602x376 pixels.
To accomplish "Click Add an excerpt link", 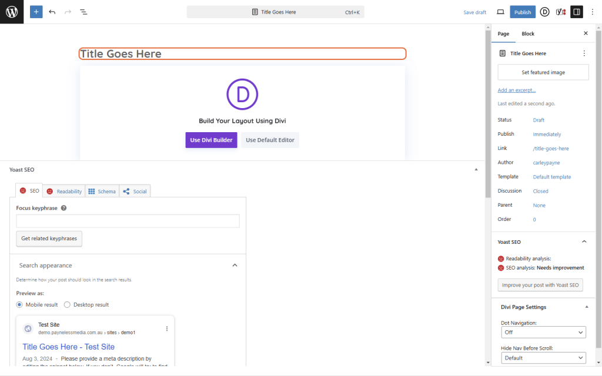I will [x=516, y=90].
